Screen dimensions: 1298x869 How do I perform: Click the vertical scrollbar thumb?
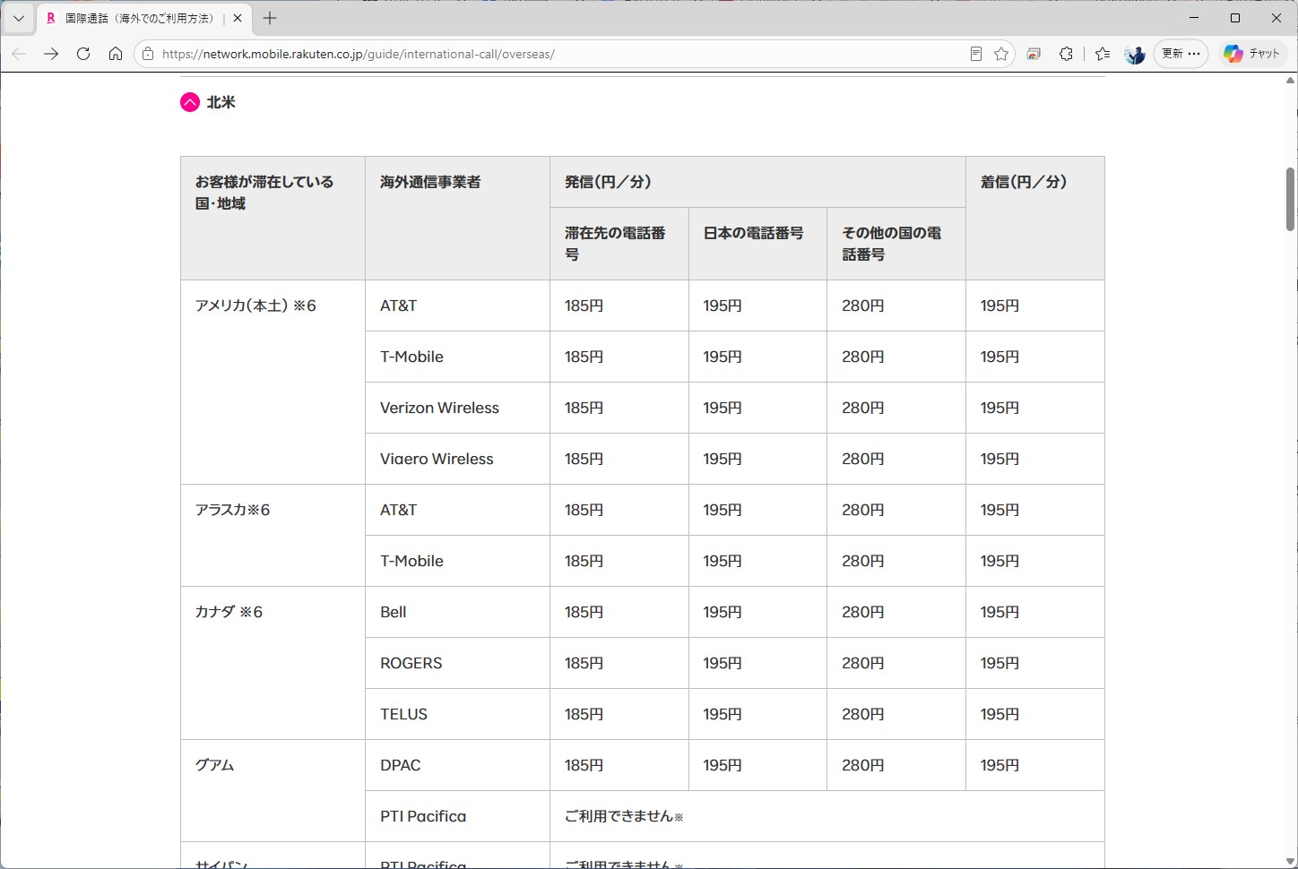tap(1290, 199)
